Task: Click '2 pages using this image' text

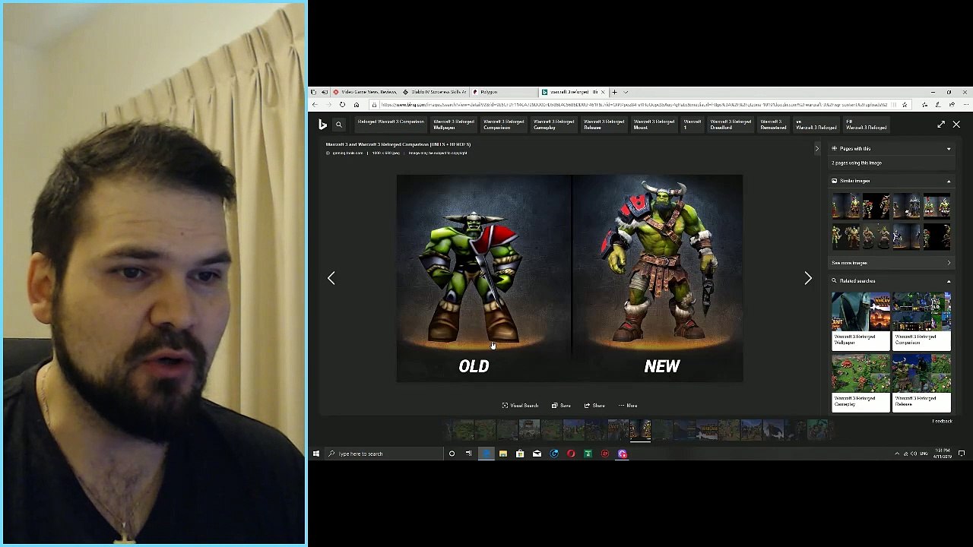Action: [857, 163]
